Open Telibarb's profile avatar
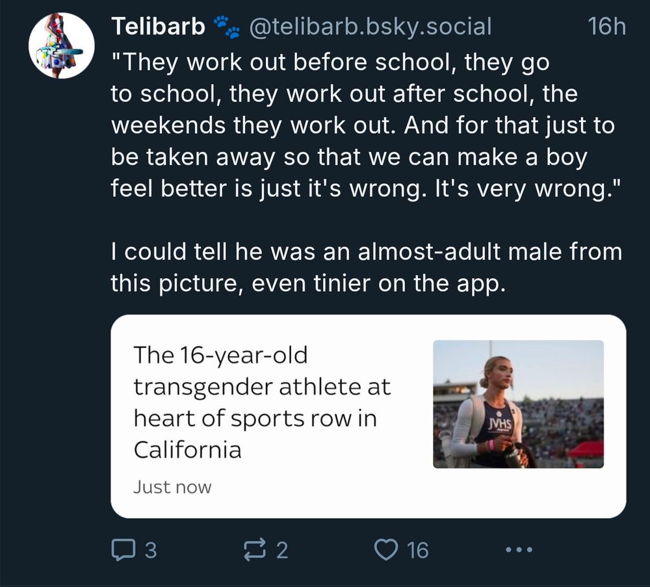Viewport: 650px width, 587px height. coord(61,46)
